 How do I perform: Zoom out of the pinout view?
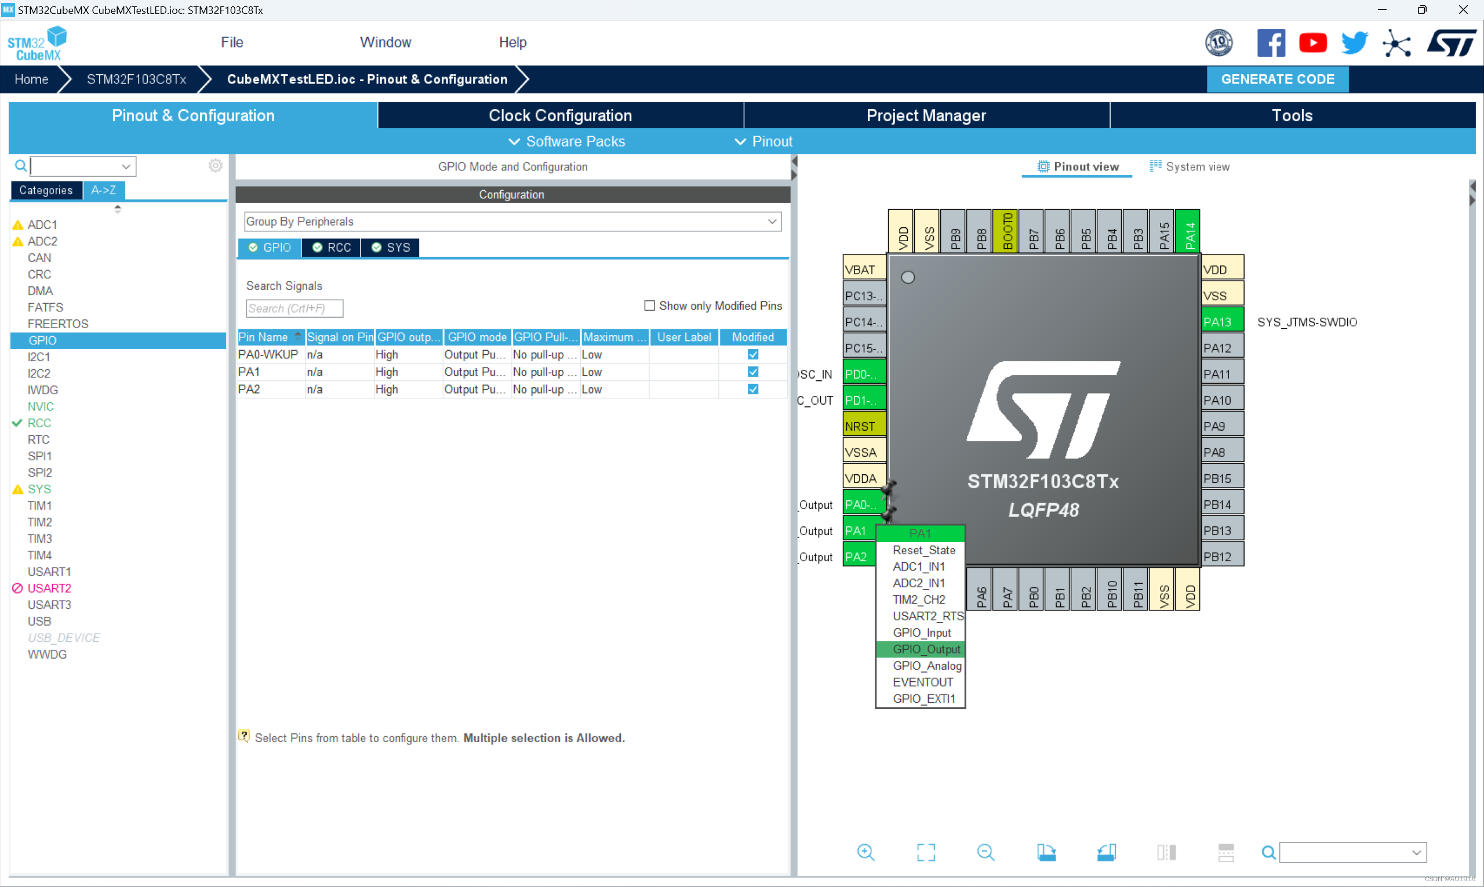pos(985,852)
